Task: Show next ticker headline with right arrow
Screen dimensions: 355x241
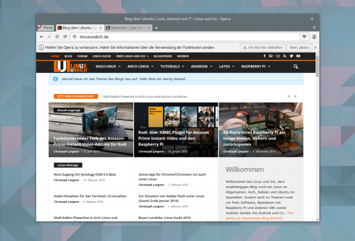Action: (x=296, y=96)
